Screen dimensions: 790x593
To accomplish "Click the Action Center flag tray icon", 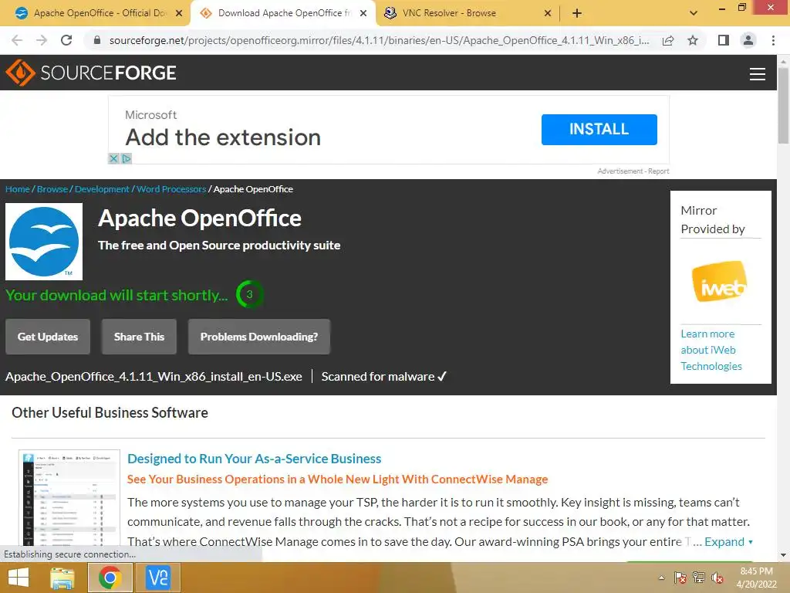I will click(x=680, y=578).
